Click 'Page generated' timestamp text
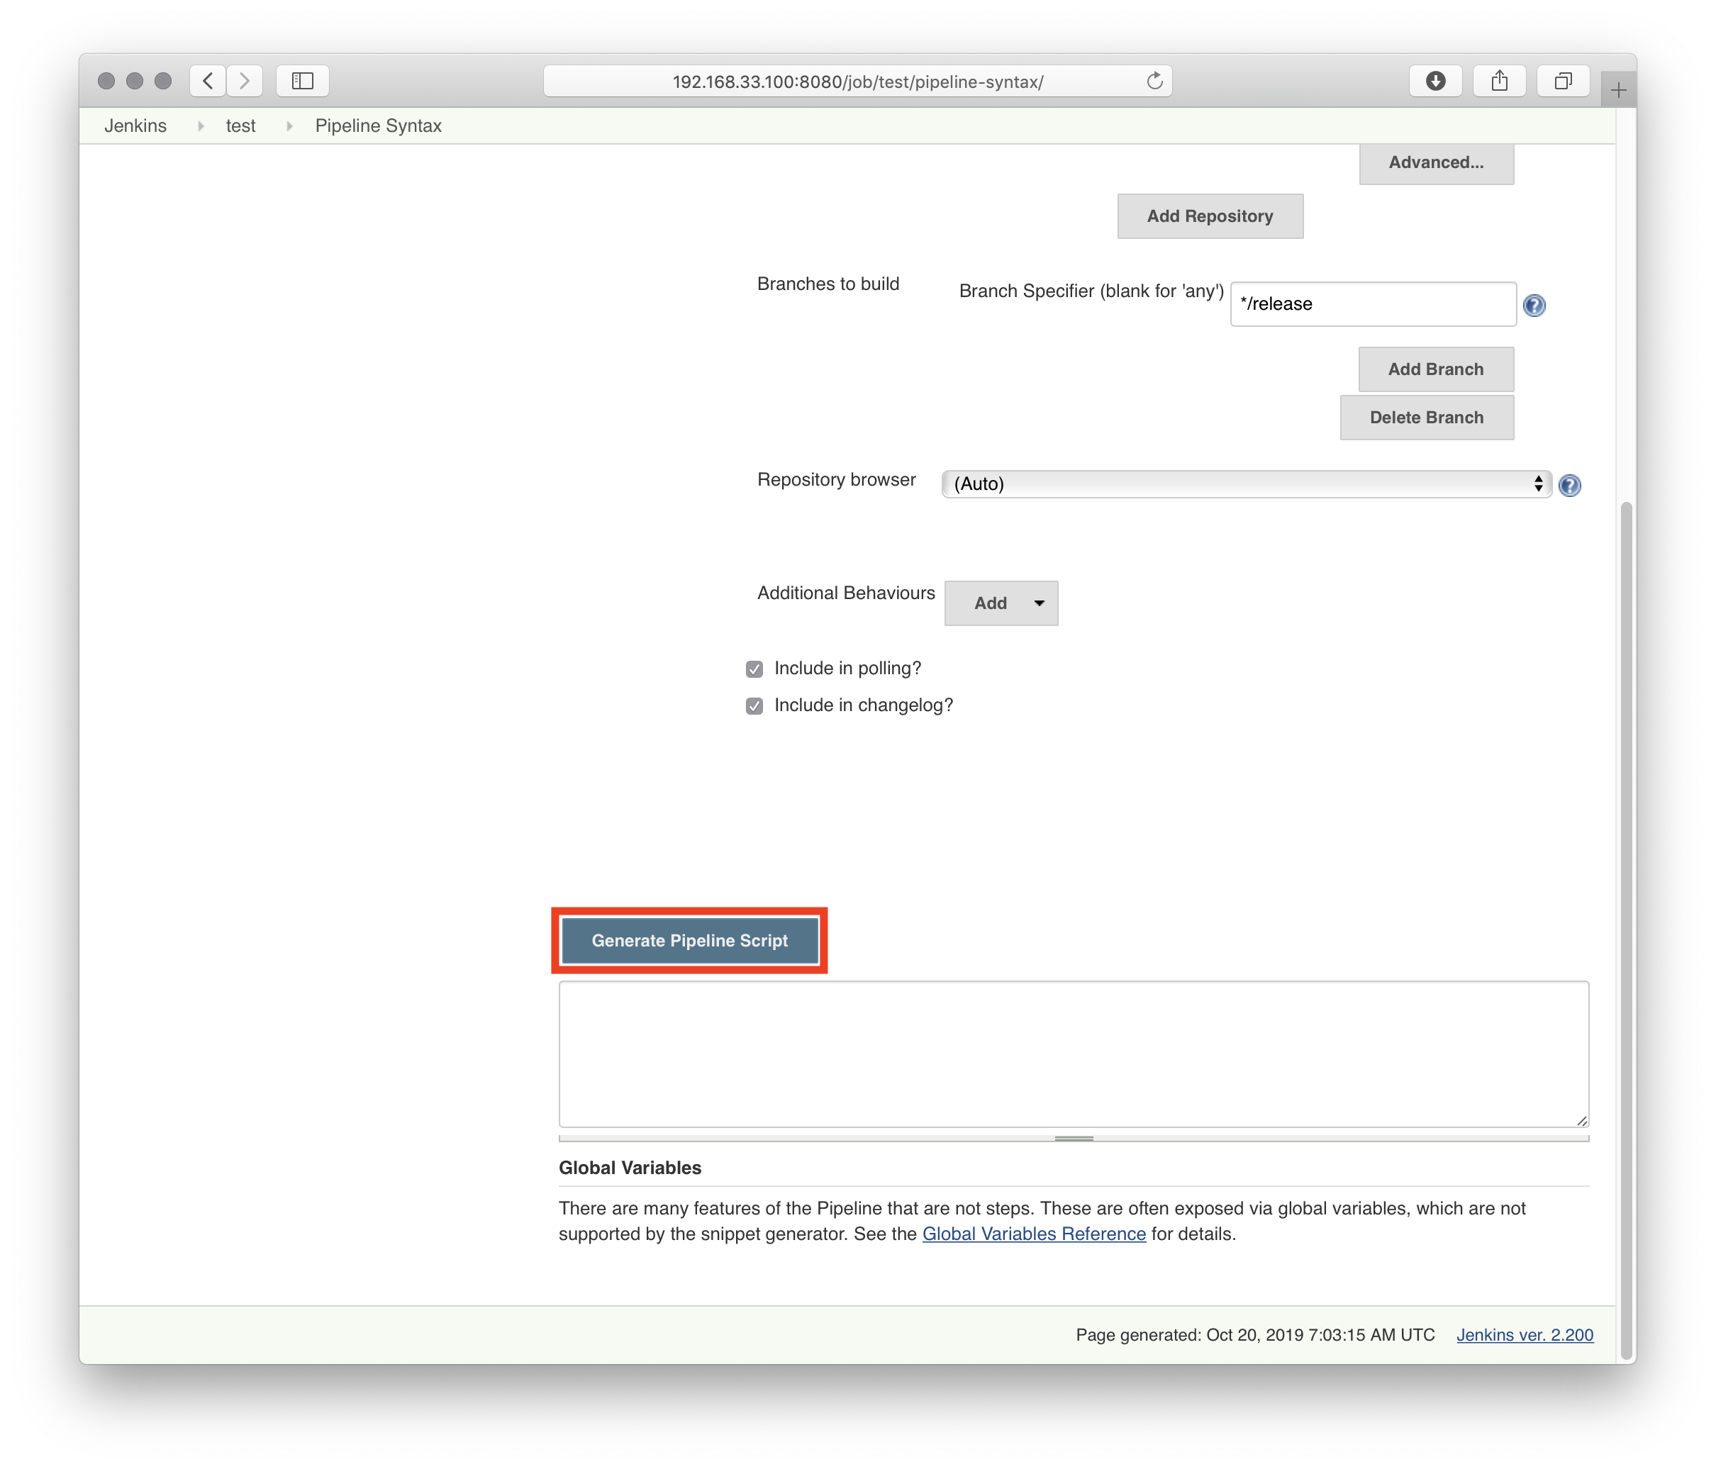 [x=1254, y=1335]
